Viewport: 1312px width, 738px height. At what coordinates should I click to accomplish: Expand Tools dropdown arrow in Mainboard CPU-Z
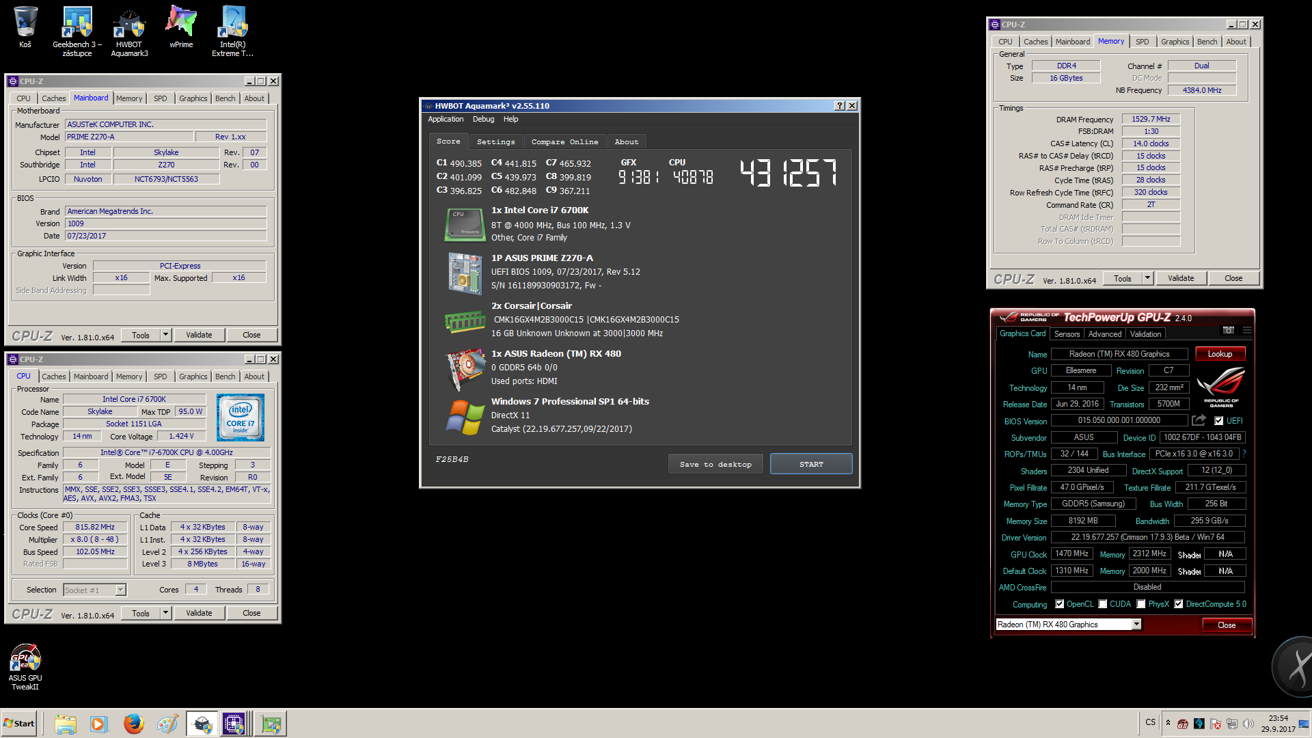[x=165, y=335]
